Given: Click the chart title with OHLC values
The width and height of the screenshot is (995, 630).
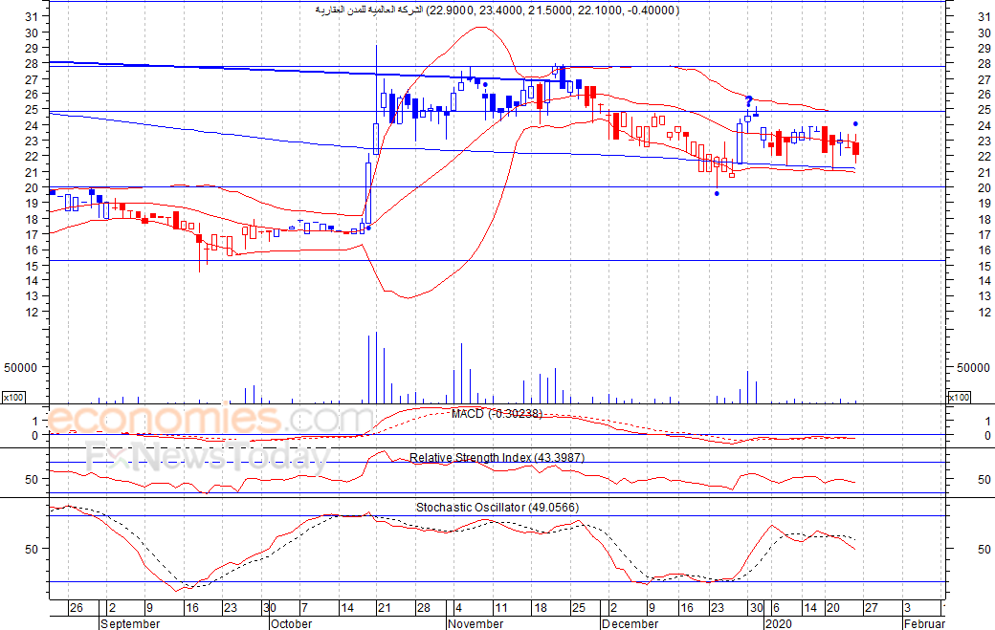Looking at the screenshot, I should (x=497, y=11).
